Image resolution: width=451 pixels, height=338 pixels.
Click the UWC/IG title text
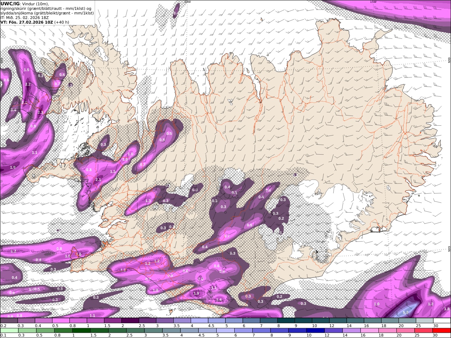point(10,4)
